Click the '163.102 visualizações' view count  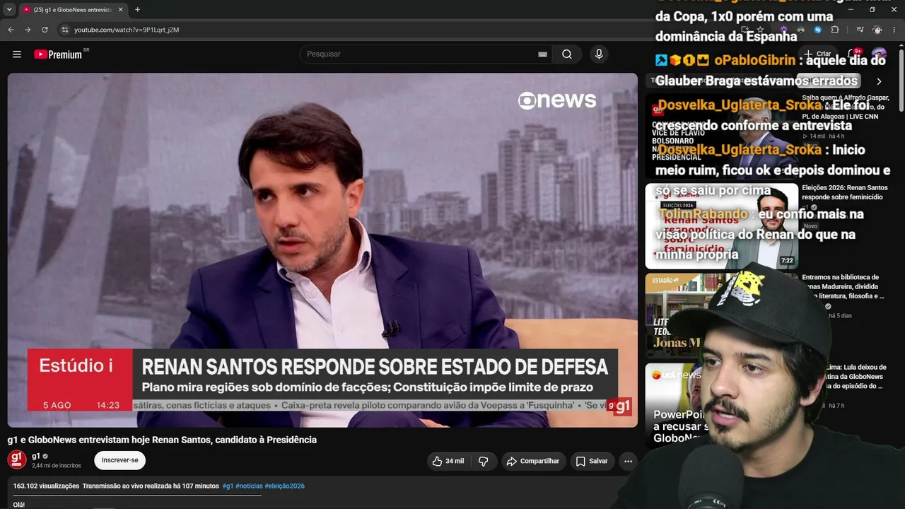click(x=46, y=486)
